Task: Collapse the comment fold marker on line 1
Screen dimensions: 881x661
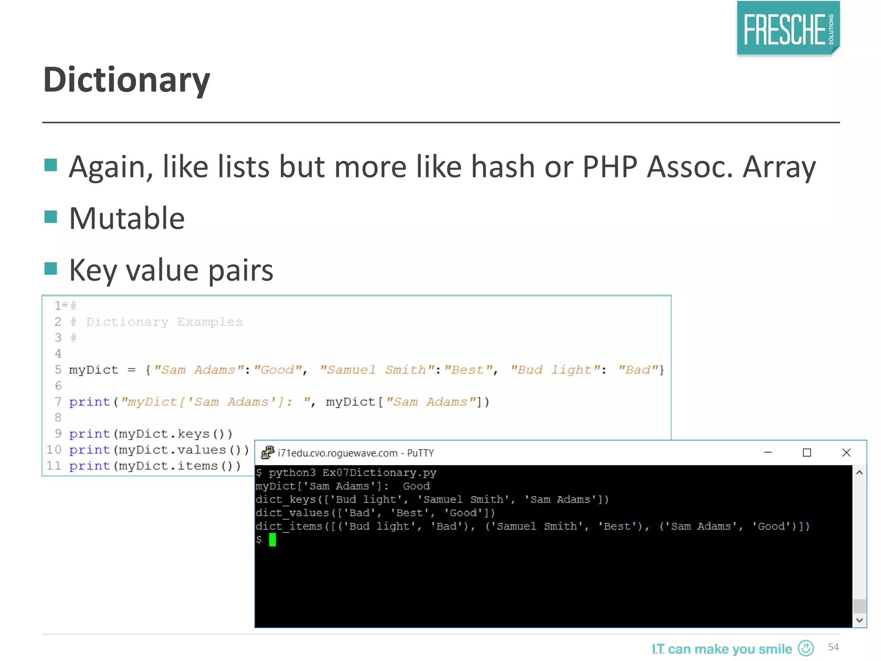Action: click(x=65, y=305)
